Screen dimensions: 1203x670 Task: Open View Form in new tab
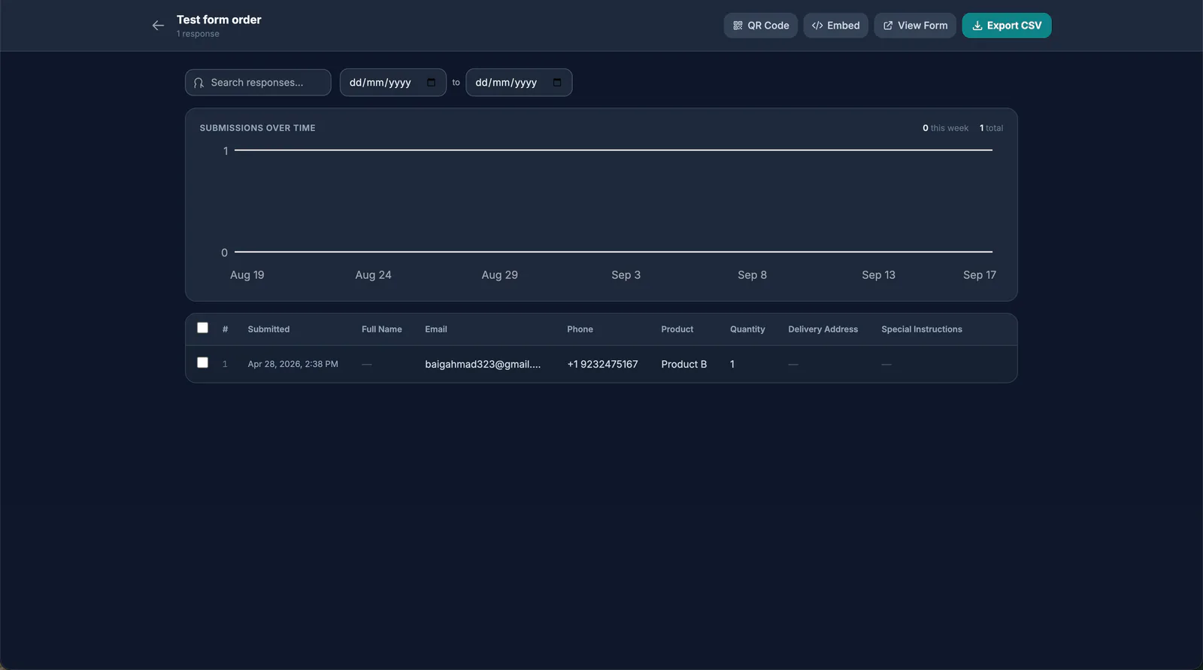(915, 26)
